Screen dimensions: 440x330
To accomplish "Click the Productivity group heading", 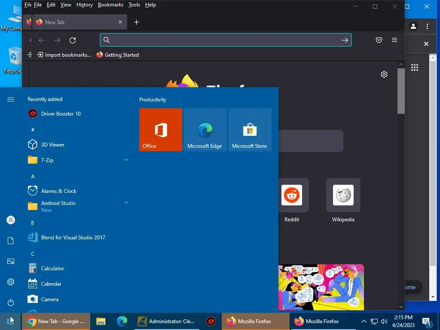I will point(153,100).
